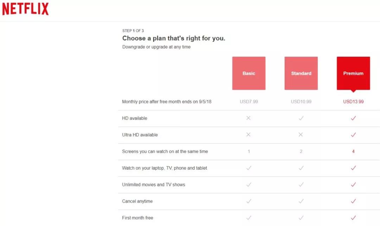The image size is (380, 226).
Task: Click the Premium plan's First month free checkmark
Action: (353, 218)
